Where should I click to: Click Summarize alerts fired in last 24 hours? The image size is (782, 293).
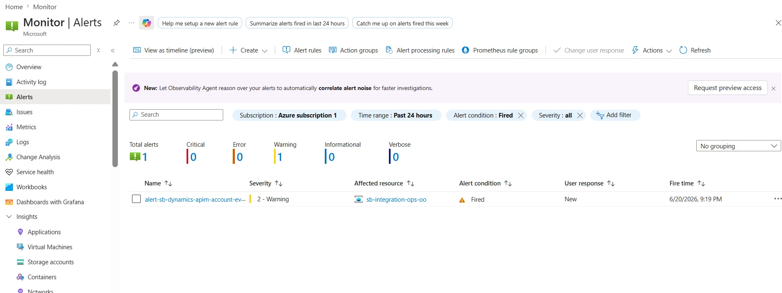[297, 23]
